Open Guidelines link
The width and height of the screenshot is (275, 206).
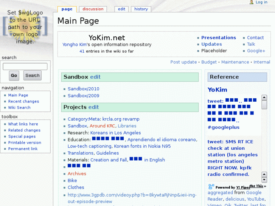pyautogui.click(x=107, y=153)
